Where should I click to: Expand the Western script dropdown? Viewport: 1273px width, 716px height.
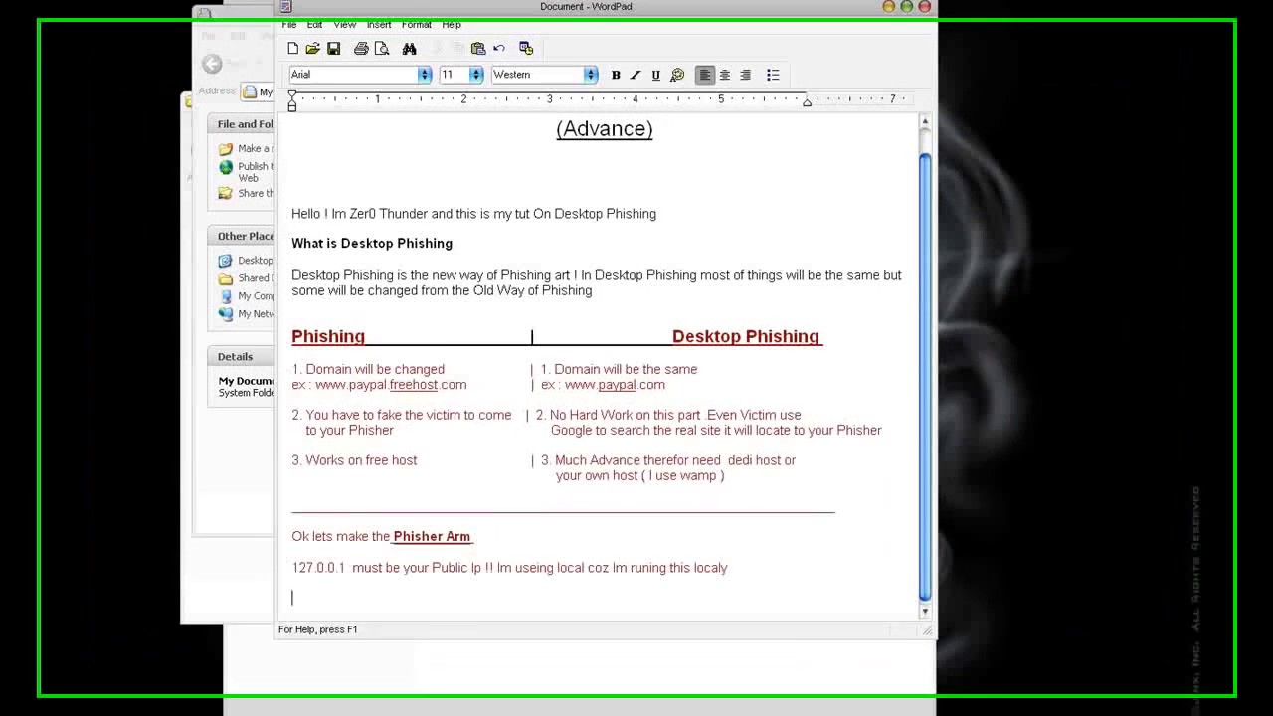coord(591,75)
